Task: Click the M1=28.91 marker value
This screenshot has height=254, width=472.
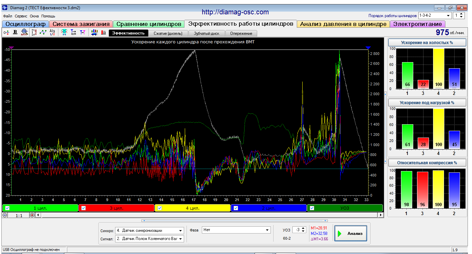Action: pyautogui.click(x=319, y=228)
